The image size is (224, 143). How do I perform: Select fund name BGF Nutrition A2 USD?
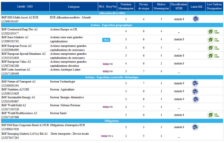pyautogui.click(x=15, y=89)
